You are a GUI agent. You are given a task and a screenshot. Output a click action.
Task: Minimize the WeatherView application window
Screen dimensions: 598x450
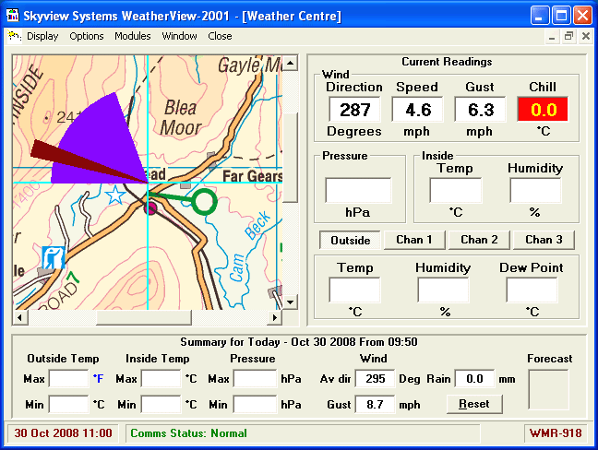pos(539,16)
